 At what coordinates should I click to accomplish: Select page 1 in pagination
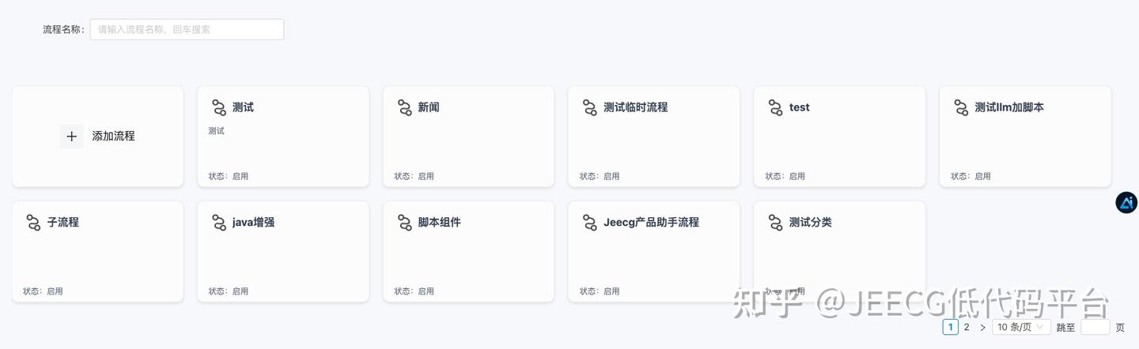click(x=951, y=327)
